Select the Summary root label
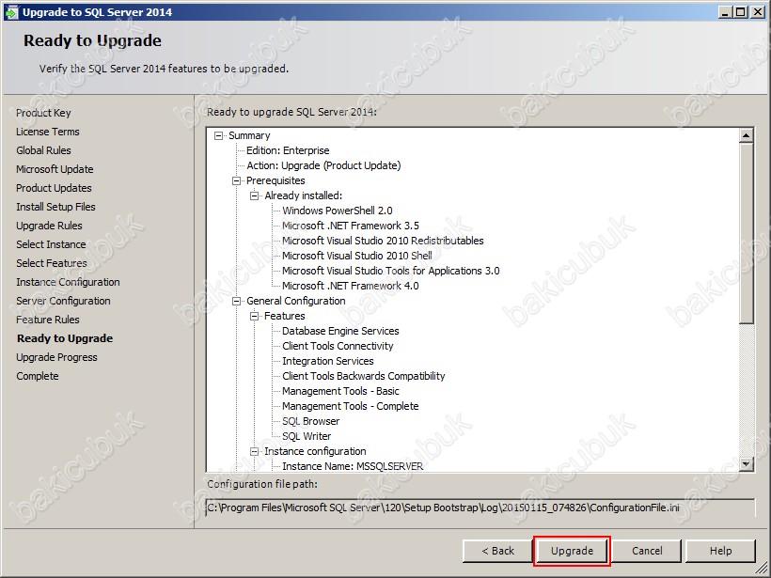771x578 pixels. tap(249, 135)
